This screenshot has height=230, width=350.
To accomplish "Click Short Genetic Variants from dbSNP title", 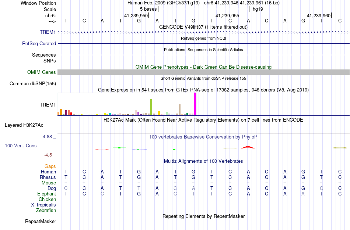I will coord(203,78).
